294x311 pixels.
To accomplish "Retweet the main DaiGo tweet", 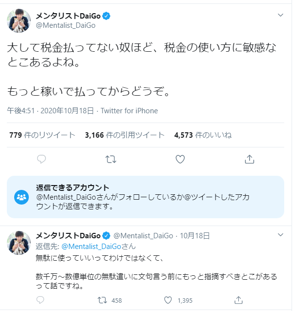I will click(x=111, y=159).
